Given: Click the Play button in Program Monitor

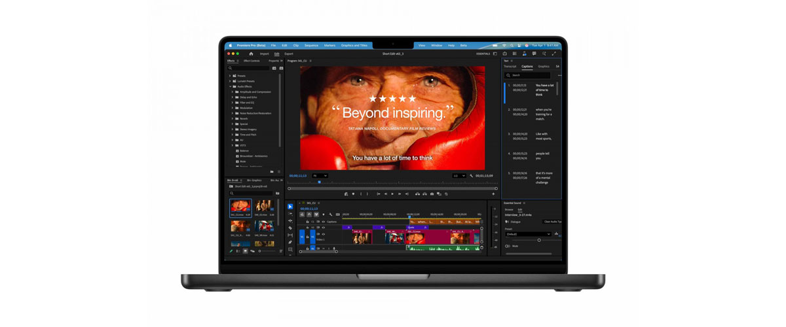Looking at the screenshot, I should (392, 194).
